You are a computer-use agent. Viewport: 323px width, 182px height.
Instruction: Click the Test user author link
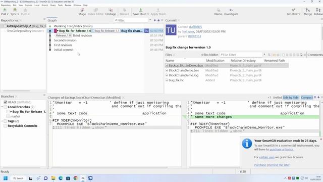point(188,31)
